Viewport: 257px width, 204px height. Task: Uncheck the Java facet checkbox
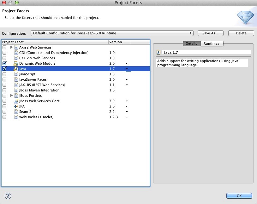point(5,69)
